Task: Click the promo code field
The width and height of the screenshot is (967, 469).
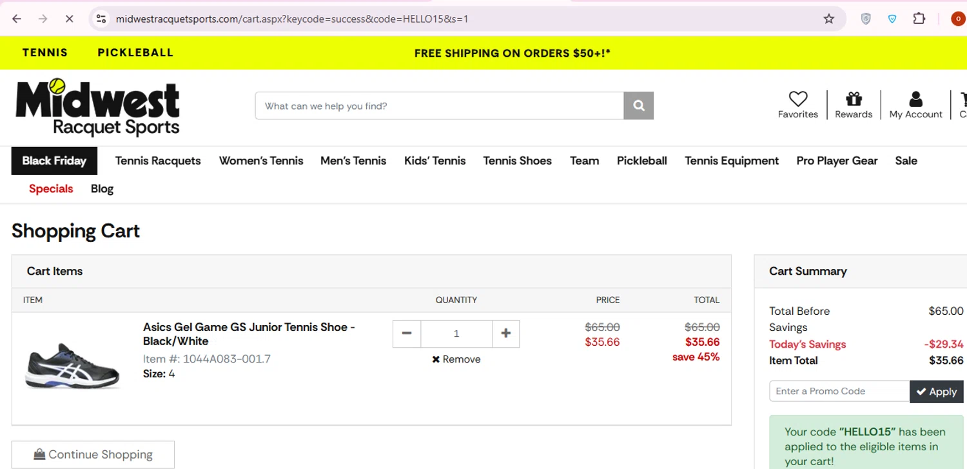Action: click(839, 391)
